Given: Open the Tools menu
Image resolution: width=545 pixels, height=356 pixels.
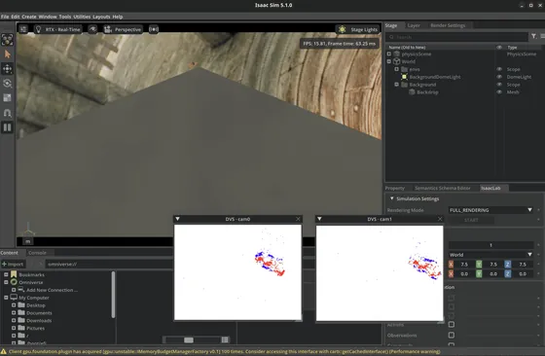Looking at the screenshot, I should (64, 17).
